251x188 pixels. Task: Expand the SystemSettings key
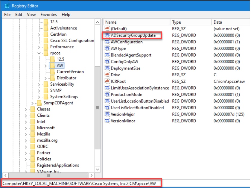39,97
